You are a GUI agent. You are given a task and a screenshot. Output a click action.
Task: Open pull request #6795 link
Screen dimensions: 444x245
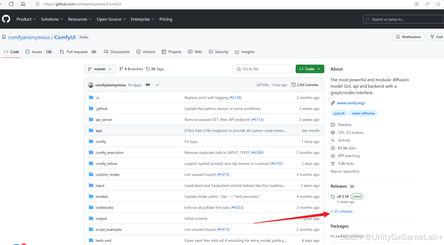click(276, 164)
